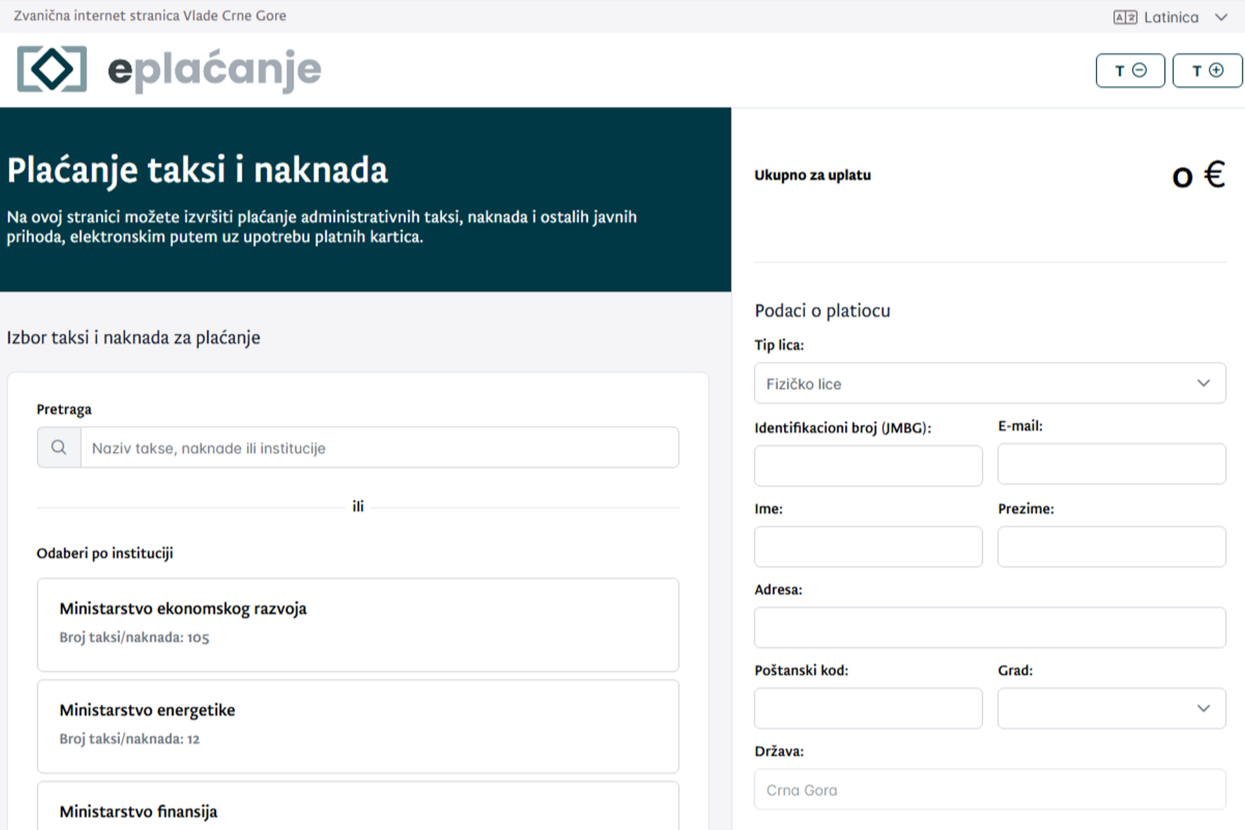Open the Vlade Crne Gore official site link
This screenshot has height=830, width=1245.
pos(149,16)
